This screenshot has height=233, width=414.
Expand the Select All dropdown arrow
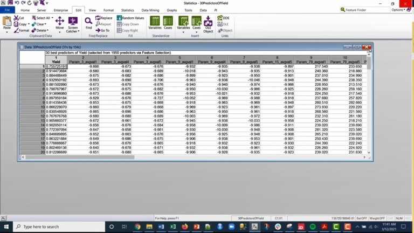coord(52,18)
